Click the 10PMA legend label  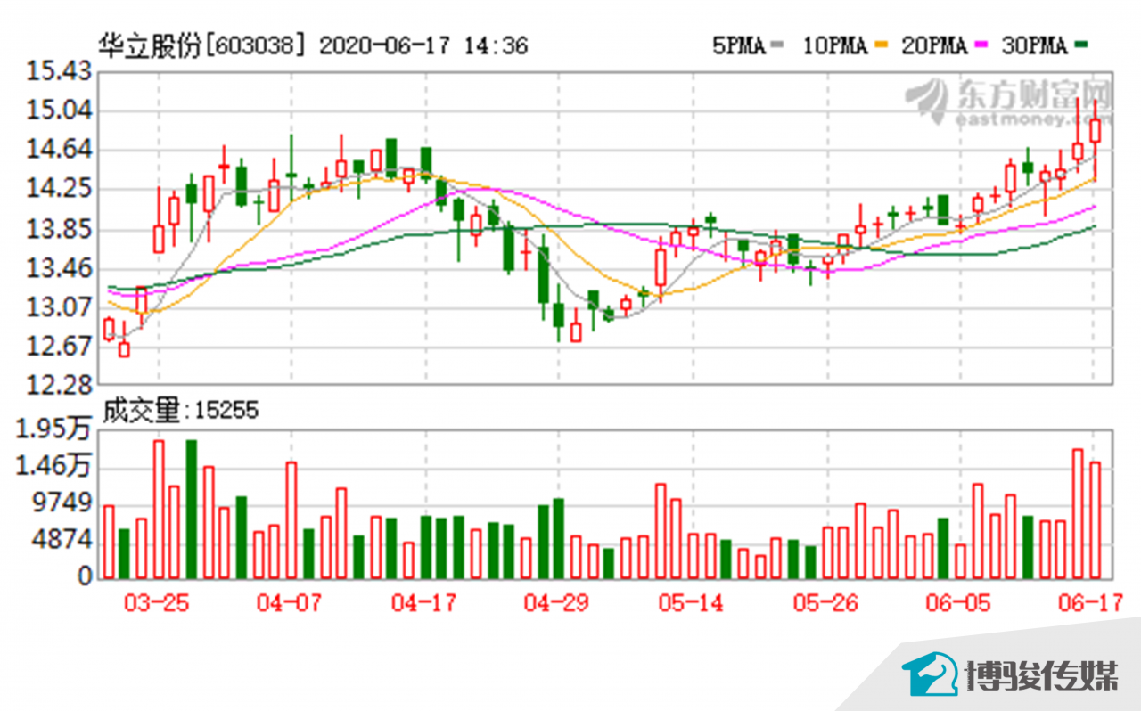point(835,46)
